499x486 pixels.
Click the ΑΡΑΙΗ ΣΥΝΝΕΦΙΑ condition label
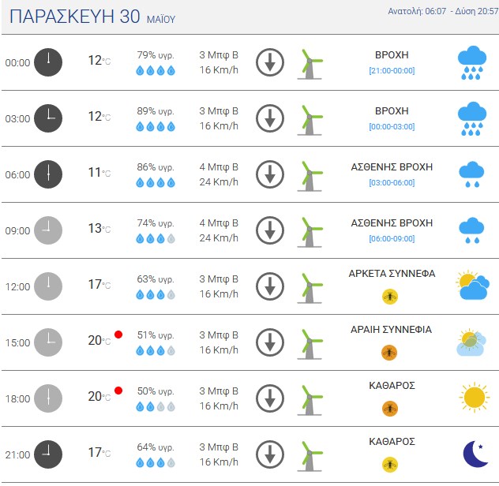pos(391,330)
